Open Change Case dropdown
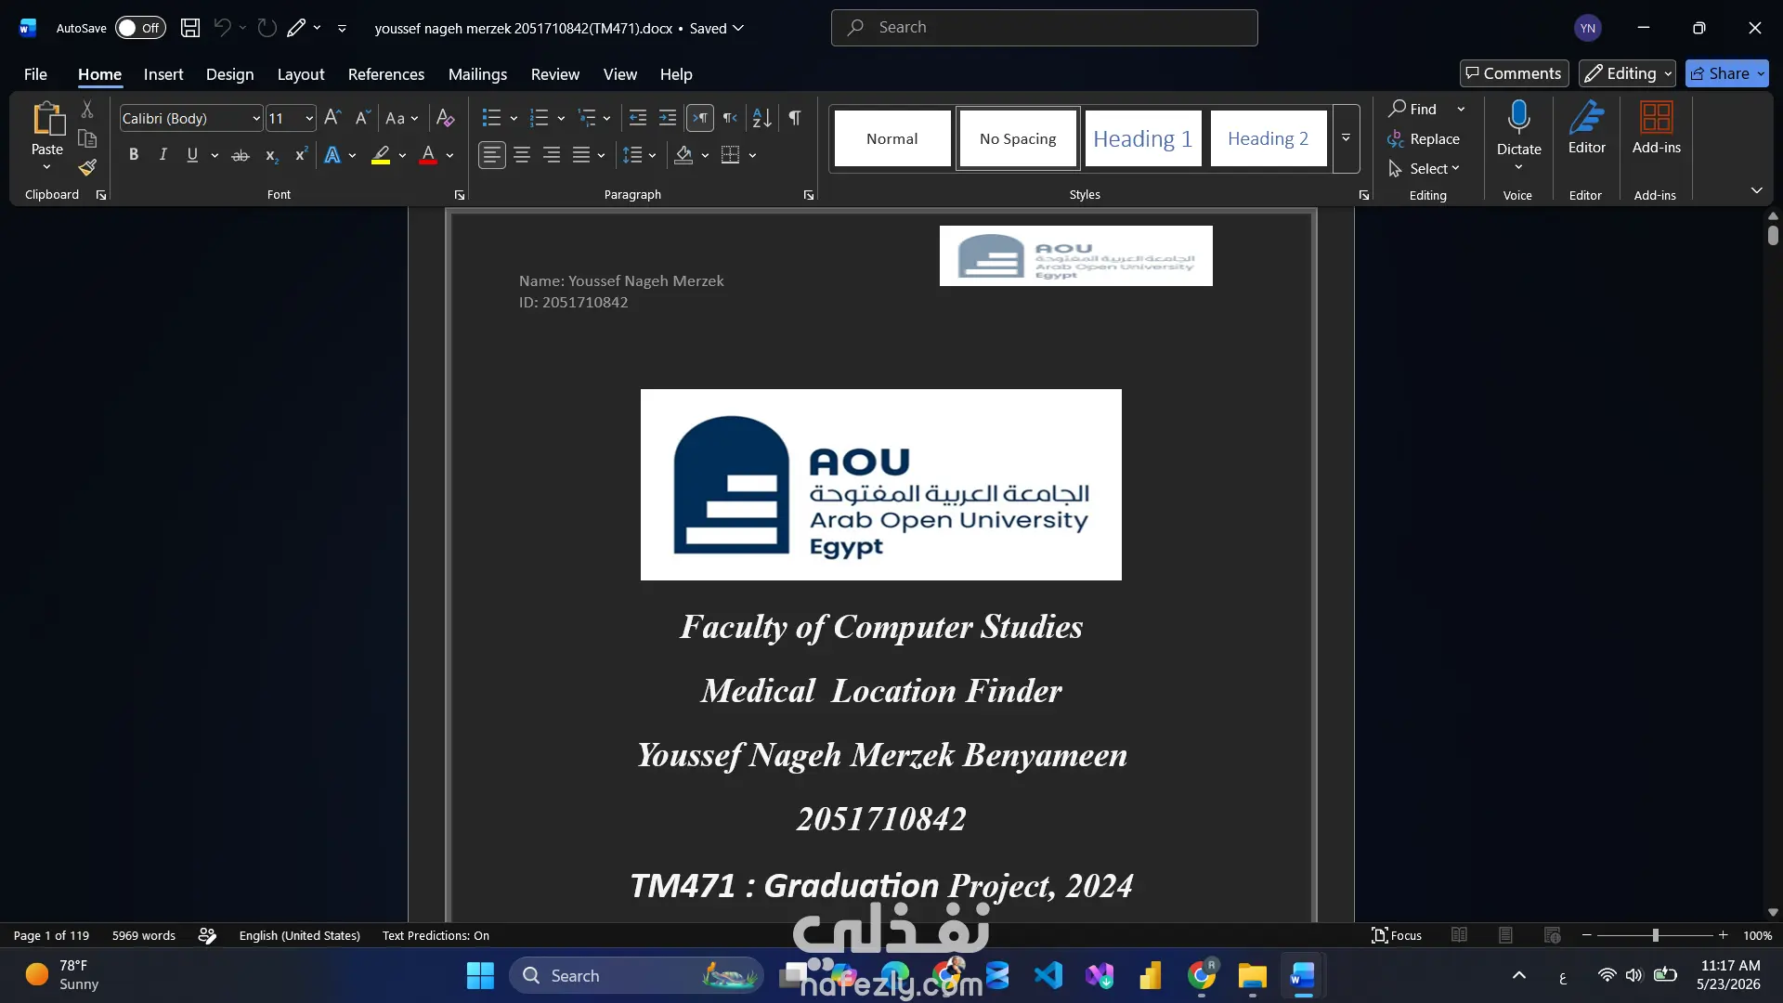The height and width of the screenshot is (1003, 1783). tap(402, 118)
